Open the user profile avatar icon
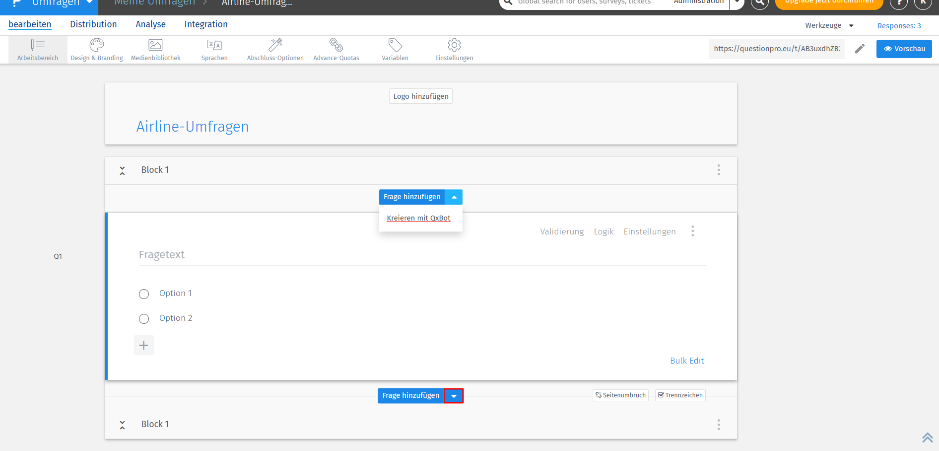Screen dimensions: 939x451 [923, 2]
